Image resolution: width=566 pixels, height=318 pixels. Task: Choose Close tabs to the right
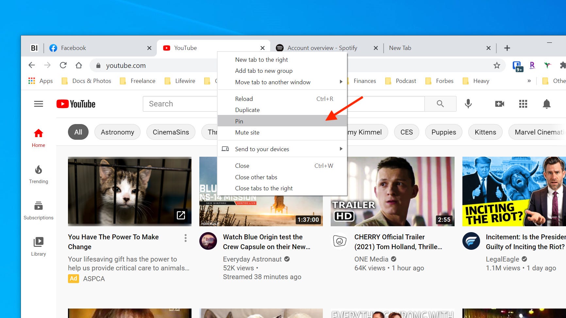pos(282,188)
